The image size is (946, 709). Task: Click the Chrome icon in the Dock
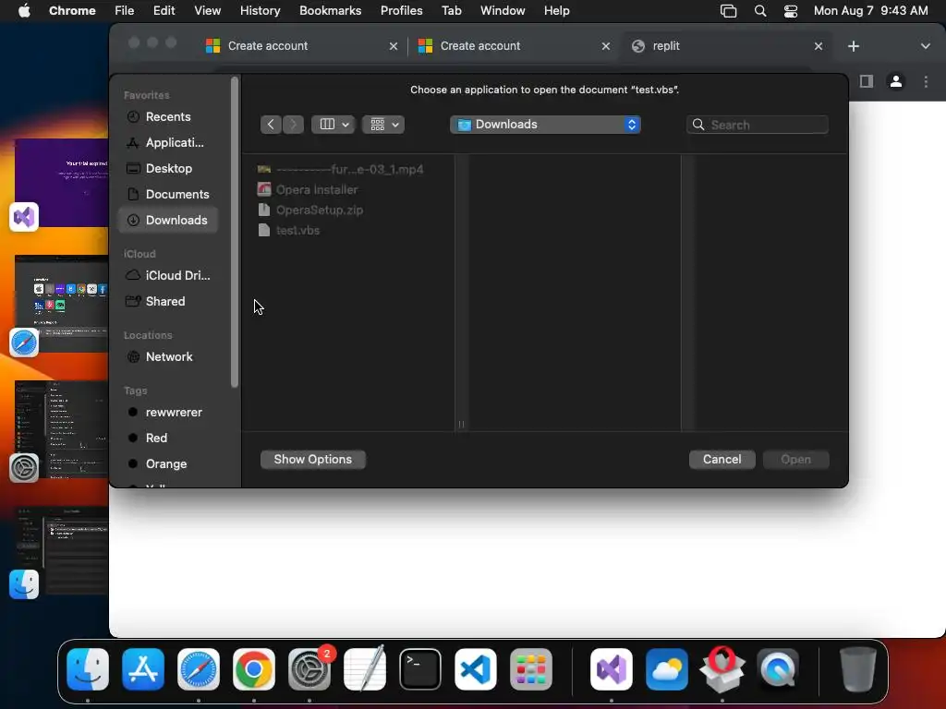click(x=254, y=669)
